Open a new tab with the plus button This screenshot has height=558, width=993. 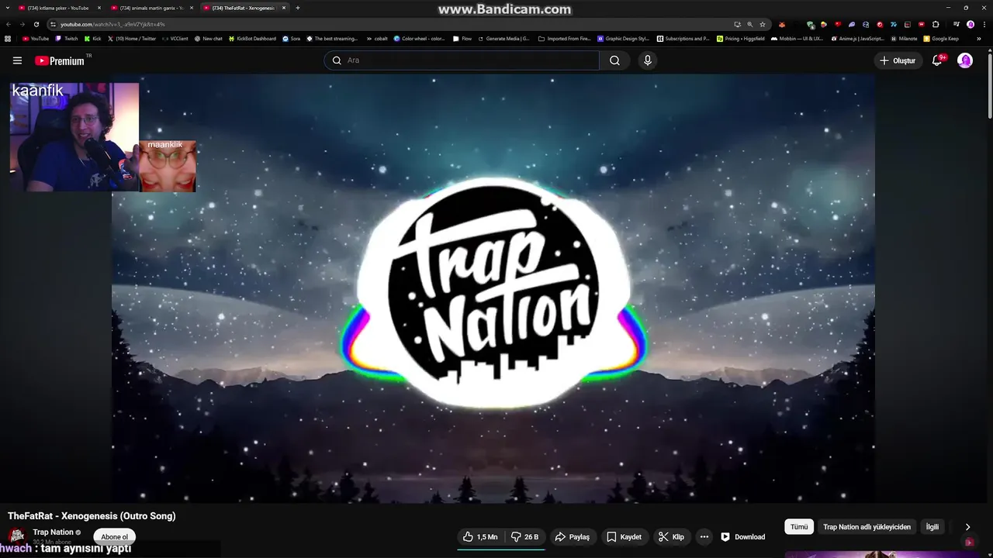coord(298,8)
